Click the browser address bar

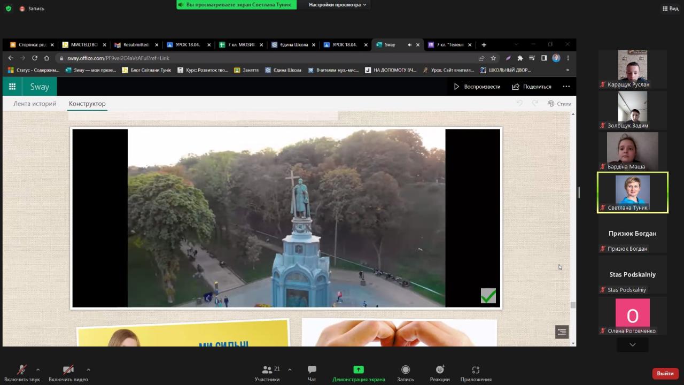click(267, 58)
